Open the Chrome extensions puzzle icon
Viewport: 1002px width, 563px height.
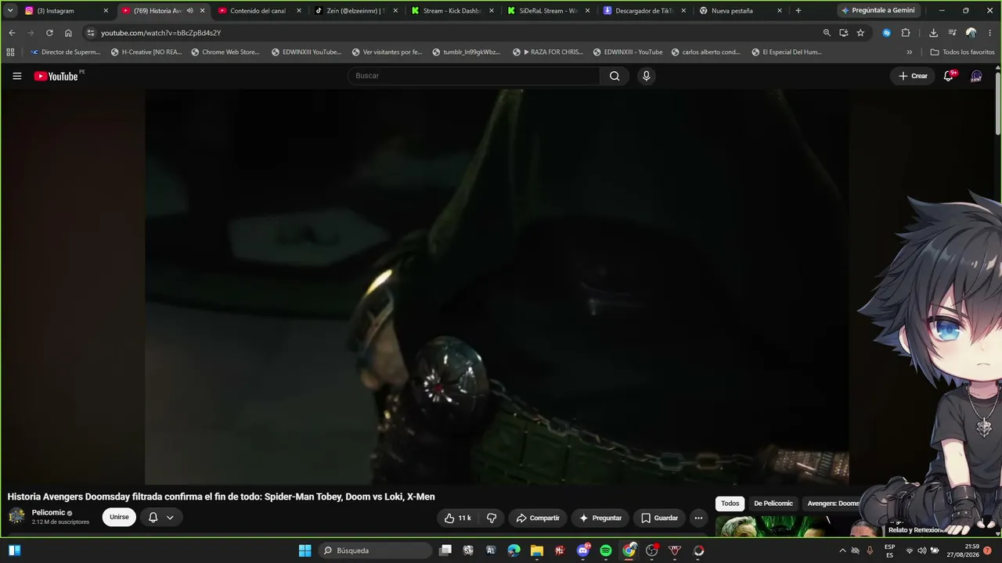point(906,33)
